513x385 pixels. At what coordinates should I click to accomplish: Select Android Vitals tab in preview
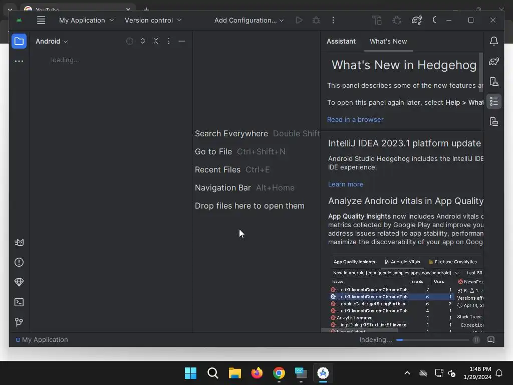(402, 262)
